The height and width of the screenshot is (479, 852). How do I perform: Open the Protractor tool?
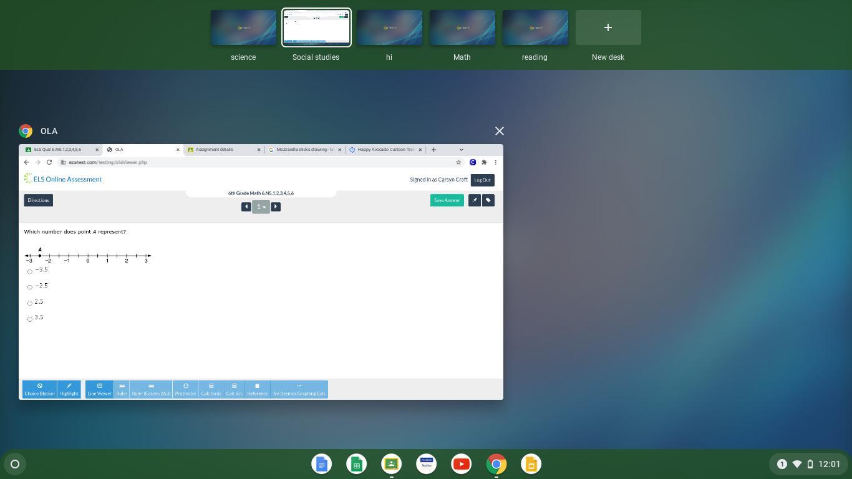[x=185, y=389]
